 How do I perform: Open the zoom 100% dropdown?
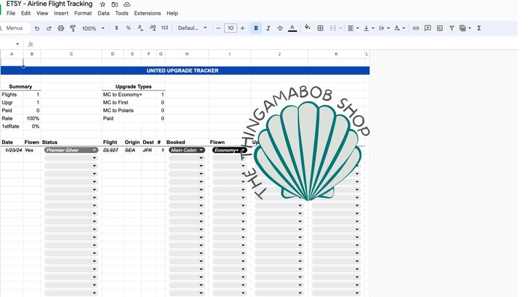tap(93, 29)
